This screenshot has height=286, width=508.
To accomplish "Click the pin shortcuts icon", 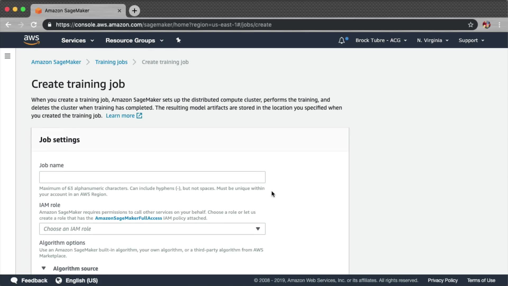I will [x=178, y=40].
